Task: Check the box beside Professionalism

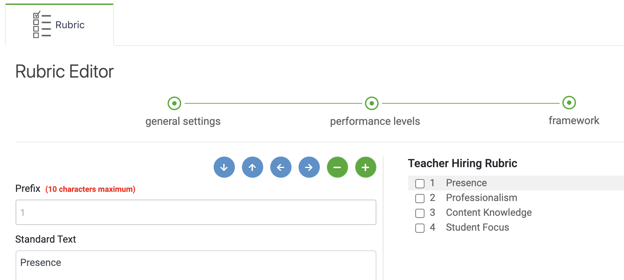Action: tap(420, 198)
